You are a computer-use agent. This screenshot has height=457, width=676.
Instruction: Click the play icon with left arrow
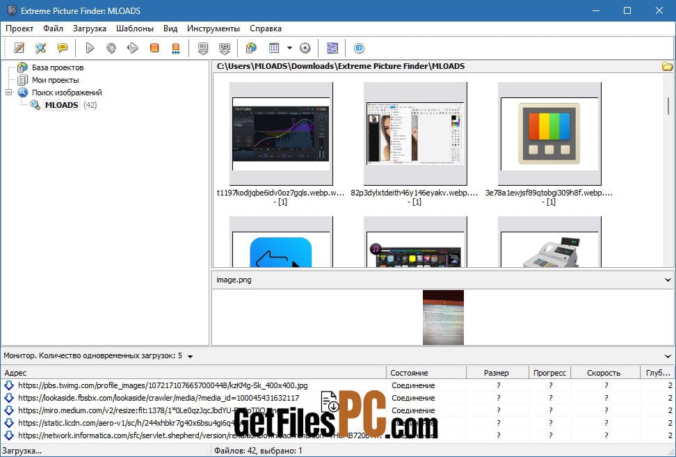[x=132, y=48]
